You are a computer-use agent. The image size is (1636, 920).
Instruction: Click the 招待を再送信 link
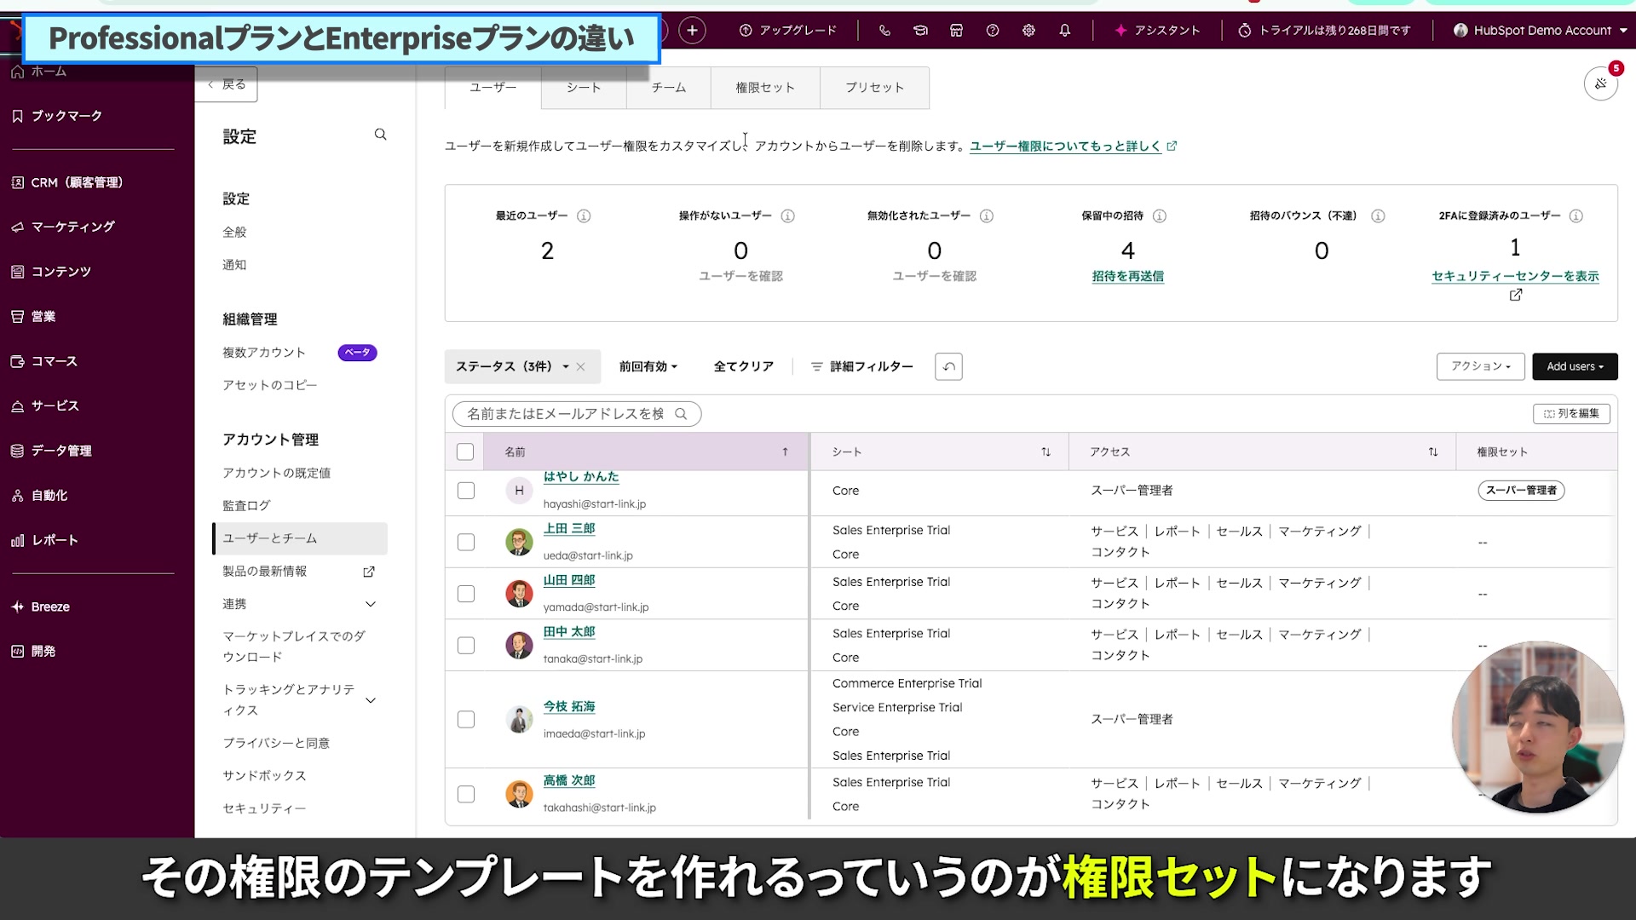pos(1127,276)
